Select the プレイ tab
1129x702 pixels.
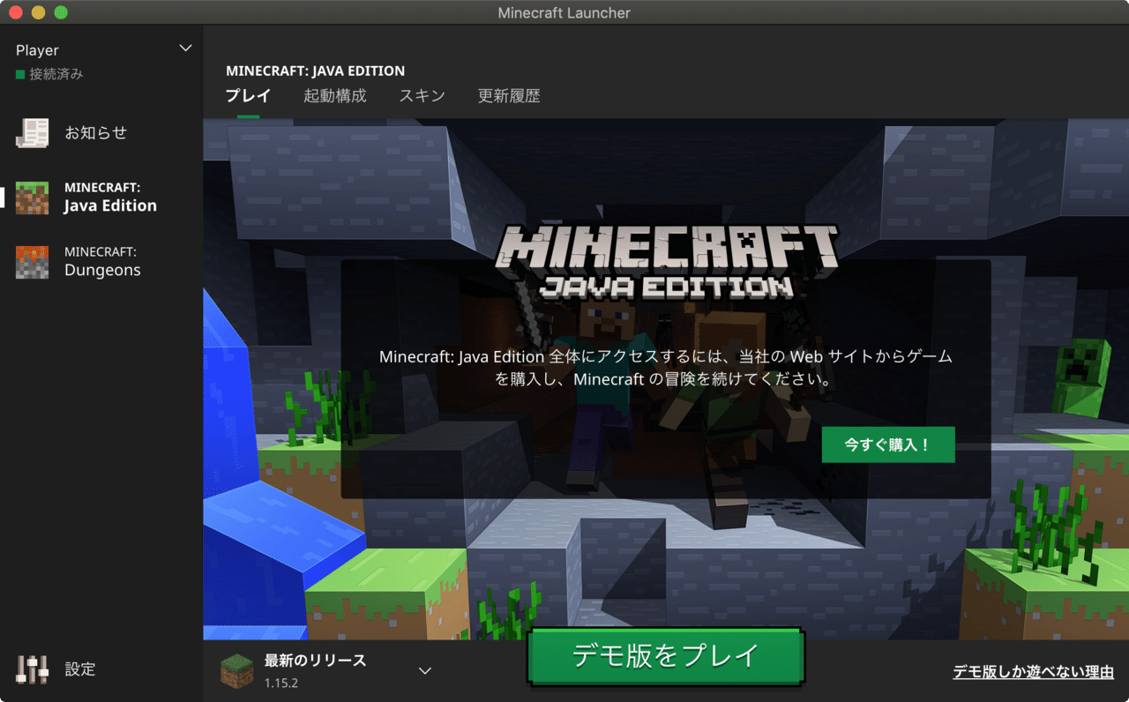tap(247, 96)
